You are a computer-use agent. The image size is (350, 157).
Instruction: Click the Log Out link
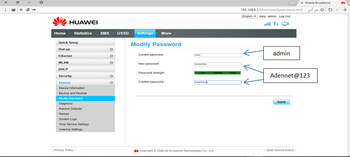point(285,16)
